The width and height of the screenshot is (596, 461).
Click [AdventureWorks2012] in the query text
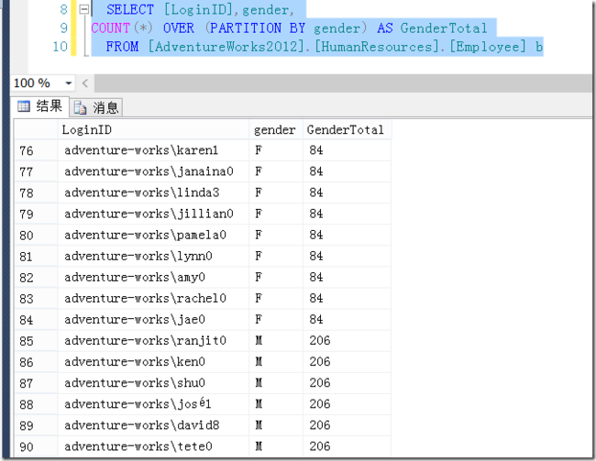pyautogui.click(x=226, y=47)
